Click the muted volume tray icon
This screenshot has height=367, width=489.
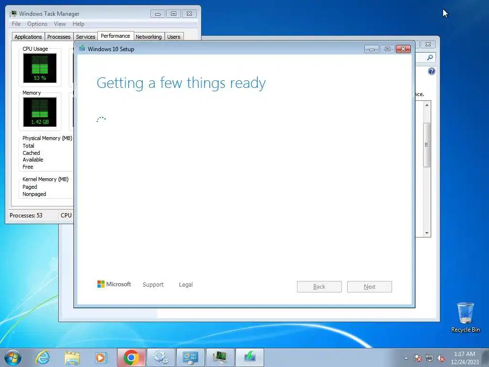[x=441, y=358]
